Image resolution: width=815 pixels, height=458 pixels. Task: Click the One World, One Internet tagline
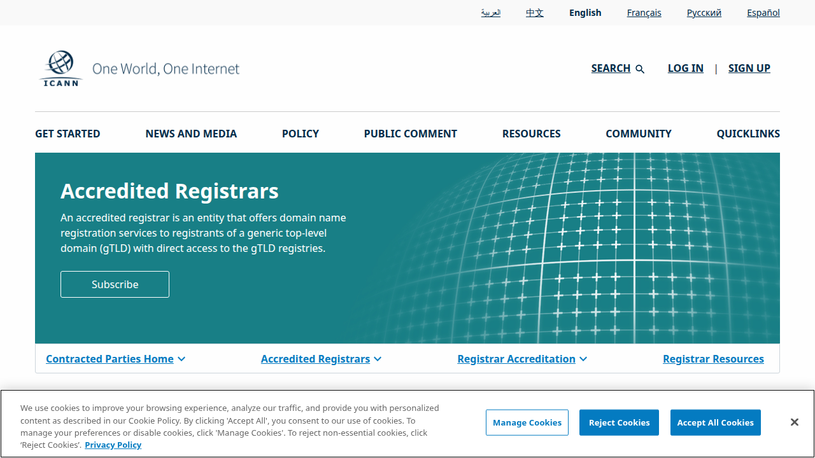166,69
